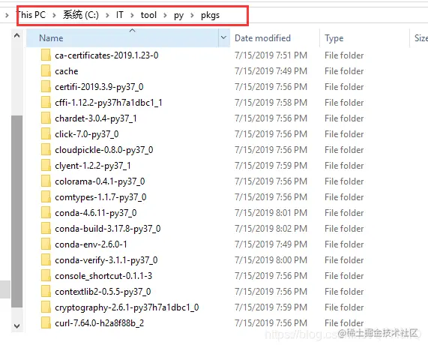
Task: Select the conda-verify-3.1.1 folder icon
Action: point(46,260)
